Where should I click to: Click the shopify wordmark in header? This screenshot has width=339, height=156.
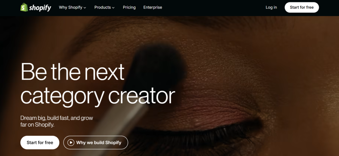(x=40, y=8)
